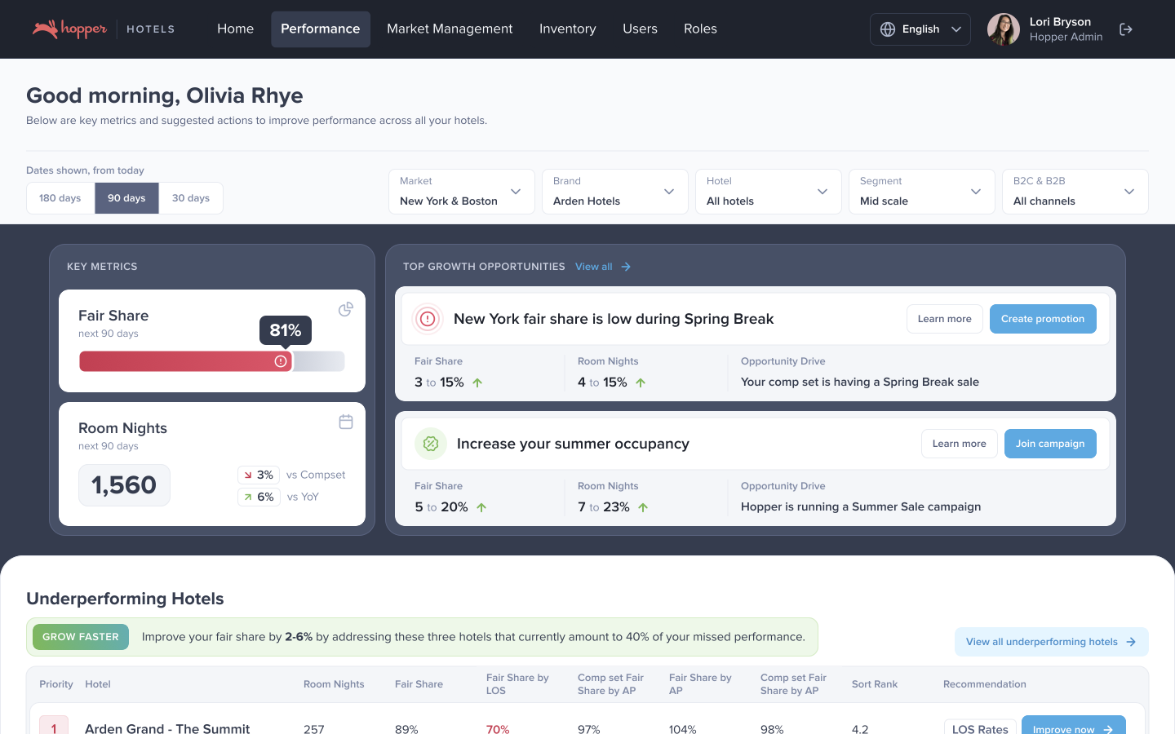Viewport: 1175px width, 734px height.
Task: Open the Market dropdown
Action: click(x=461, y=192)
